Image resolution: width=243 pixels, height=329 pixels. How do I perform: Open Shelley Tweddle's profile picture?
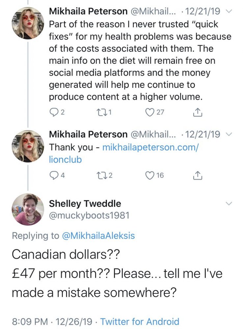coord(28,209)
